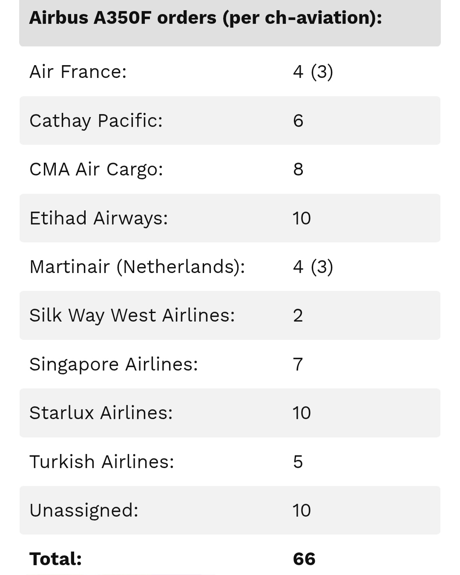Image resolution: width=460 pixels, height=575 pixels.
Task: Click Air France's order count 4 (3)
Action: click(x=313, y=72)
